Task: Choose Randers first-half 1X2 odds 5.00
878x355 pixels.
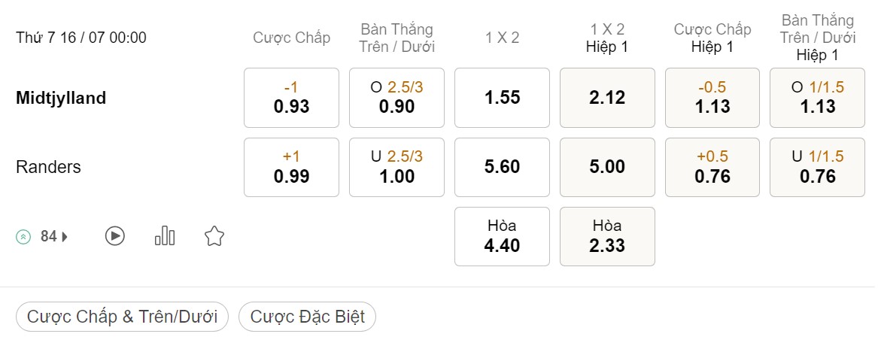Action: click(x=608, y=168)
